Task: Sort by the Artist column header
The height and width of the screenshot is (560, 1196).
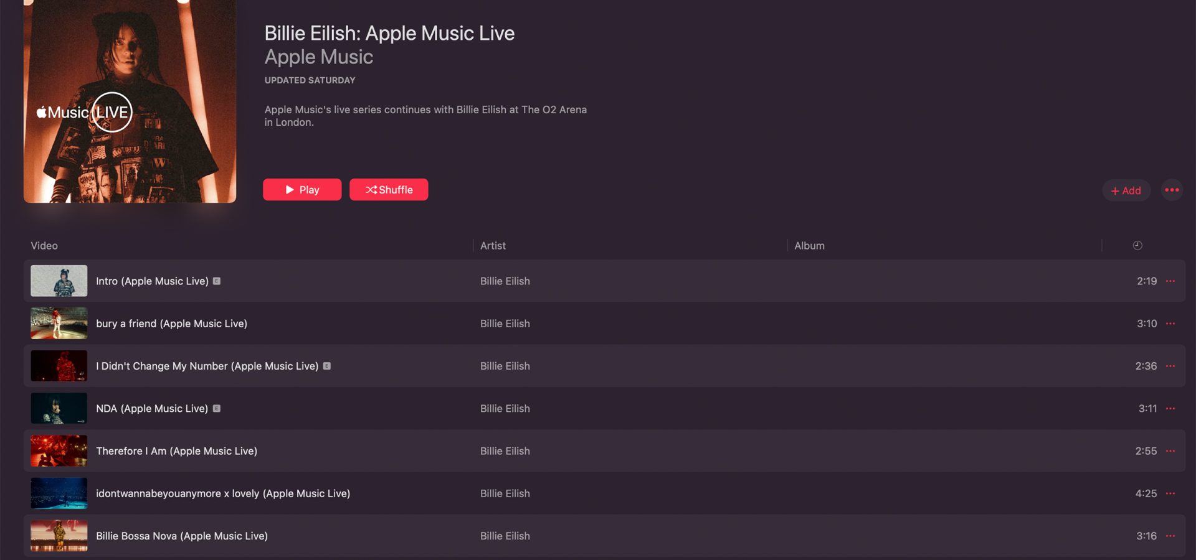Action: pos(493,246)
